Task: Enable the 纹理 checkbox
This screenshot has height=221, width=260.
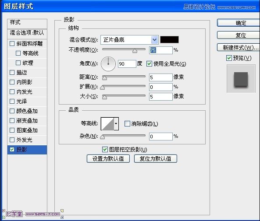Action: point(18,63)
